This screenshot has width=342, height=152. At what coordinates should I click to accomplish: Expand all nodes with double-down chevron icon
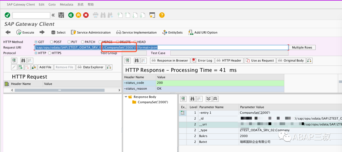point(209,99)
